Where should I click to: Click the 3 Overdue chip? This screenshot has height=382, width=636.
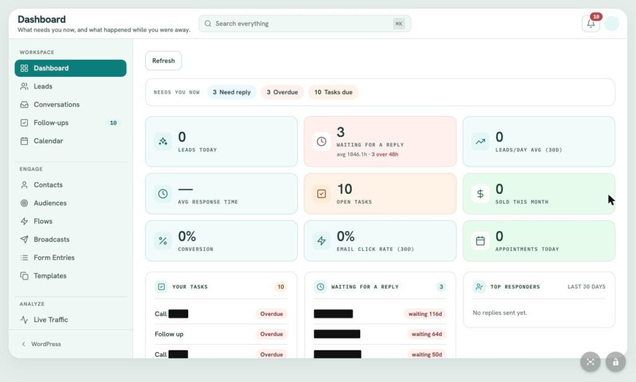[x=283, y=92]
